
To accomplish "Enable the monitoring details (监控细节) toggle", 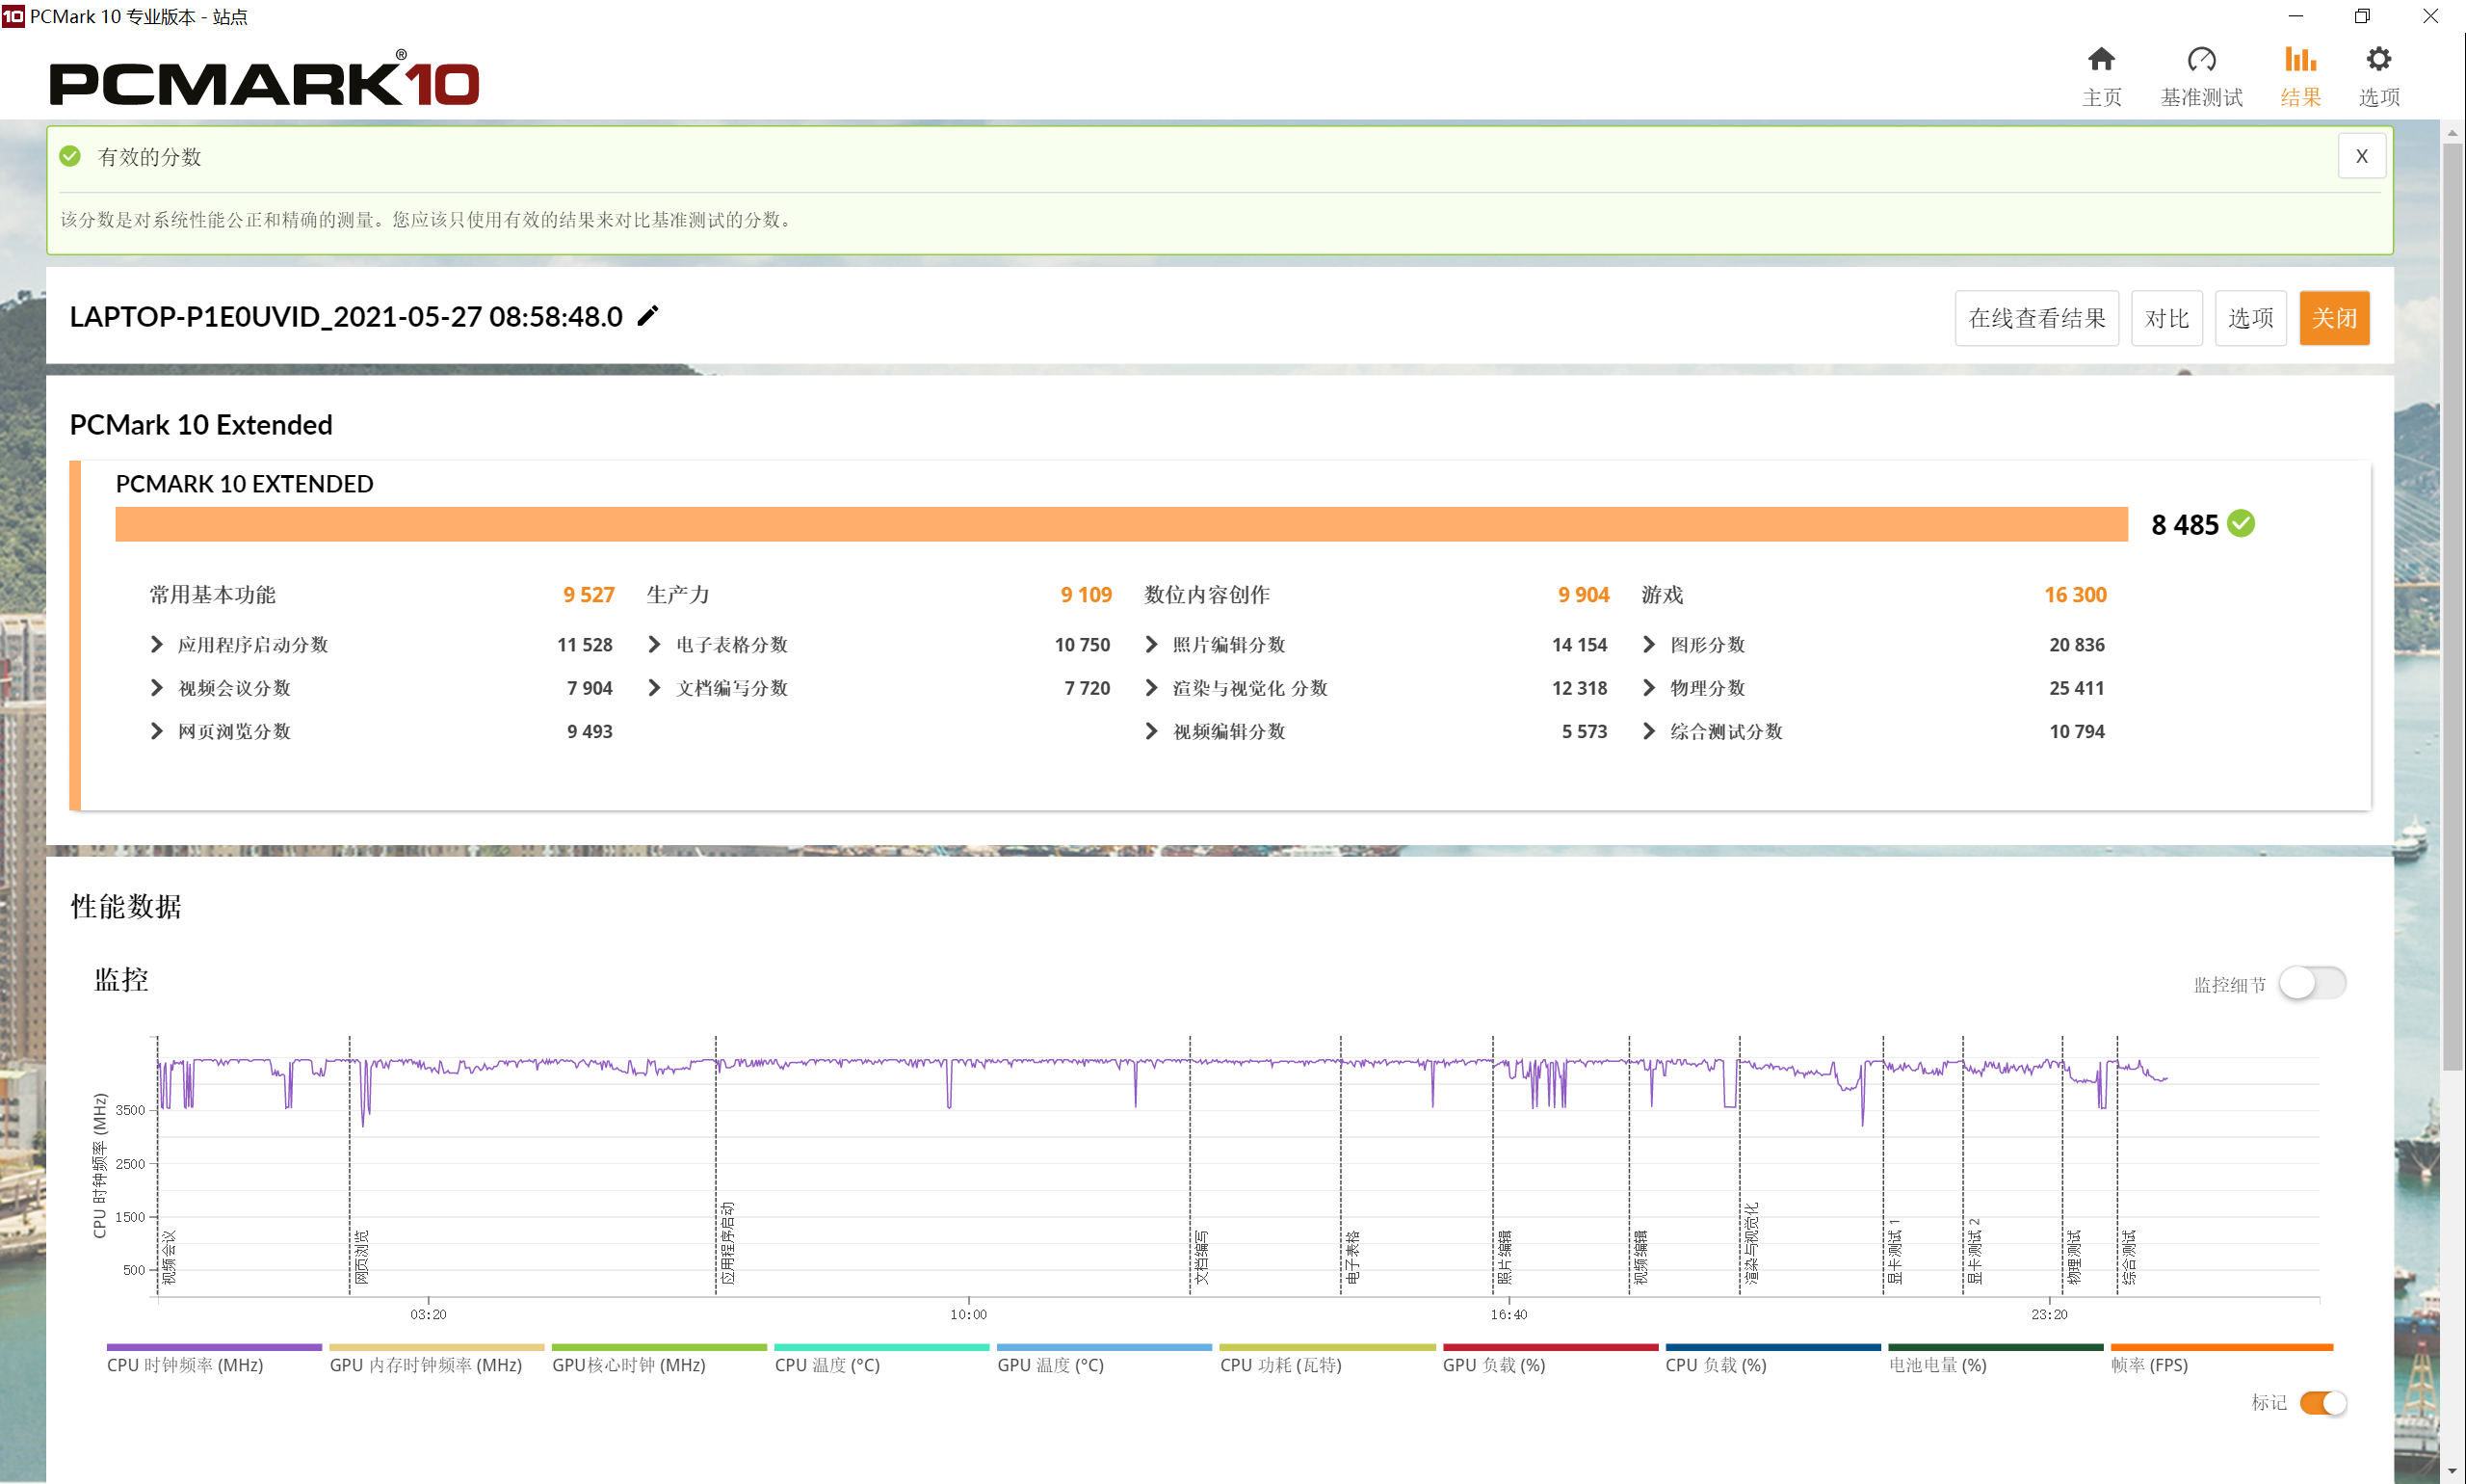I will (2311, 983).
